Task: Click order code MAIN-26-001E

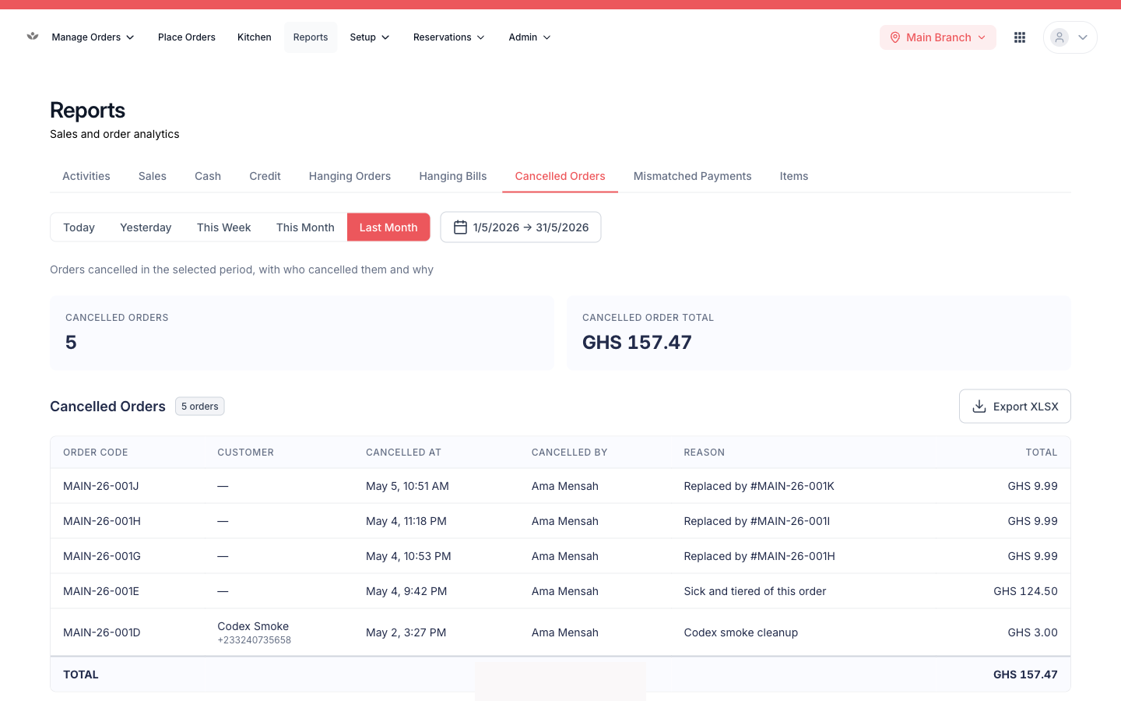Action: click(101, 591)
